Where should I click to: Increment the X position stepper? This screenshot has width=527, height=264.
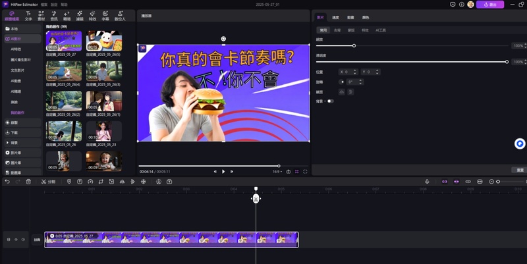click(355, 70)
